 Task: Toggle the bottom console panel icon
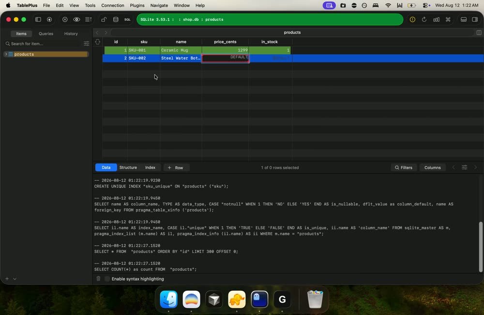pyautogui.click(x=464, y=19)
